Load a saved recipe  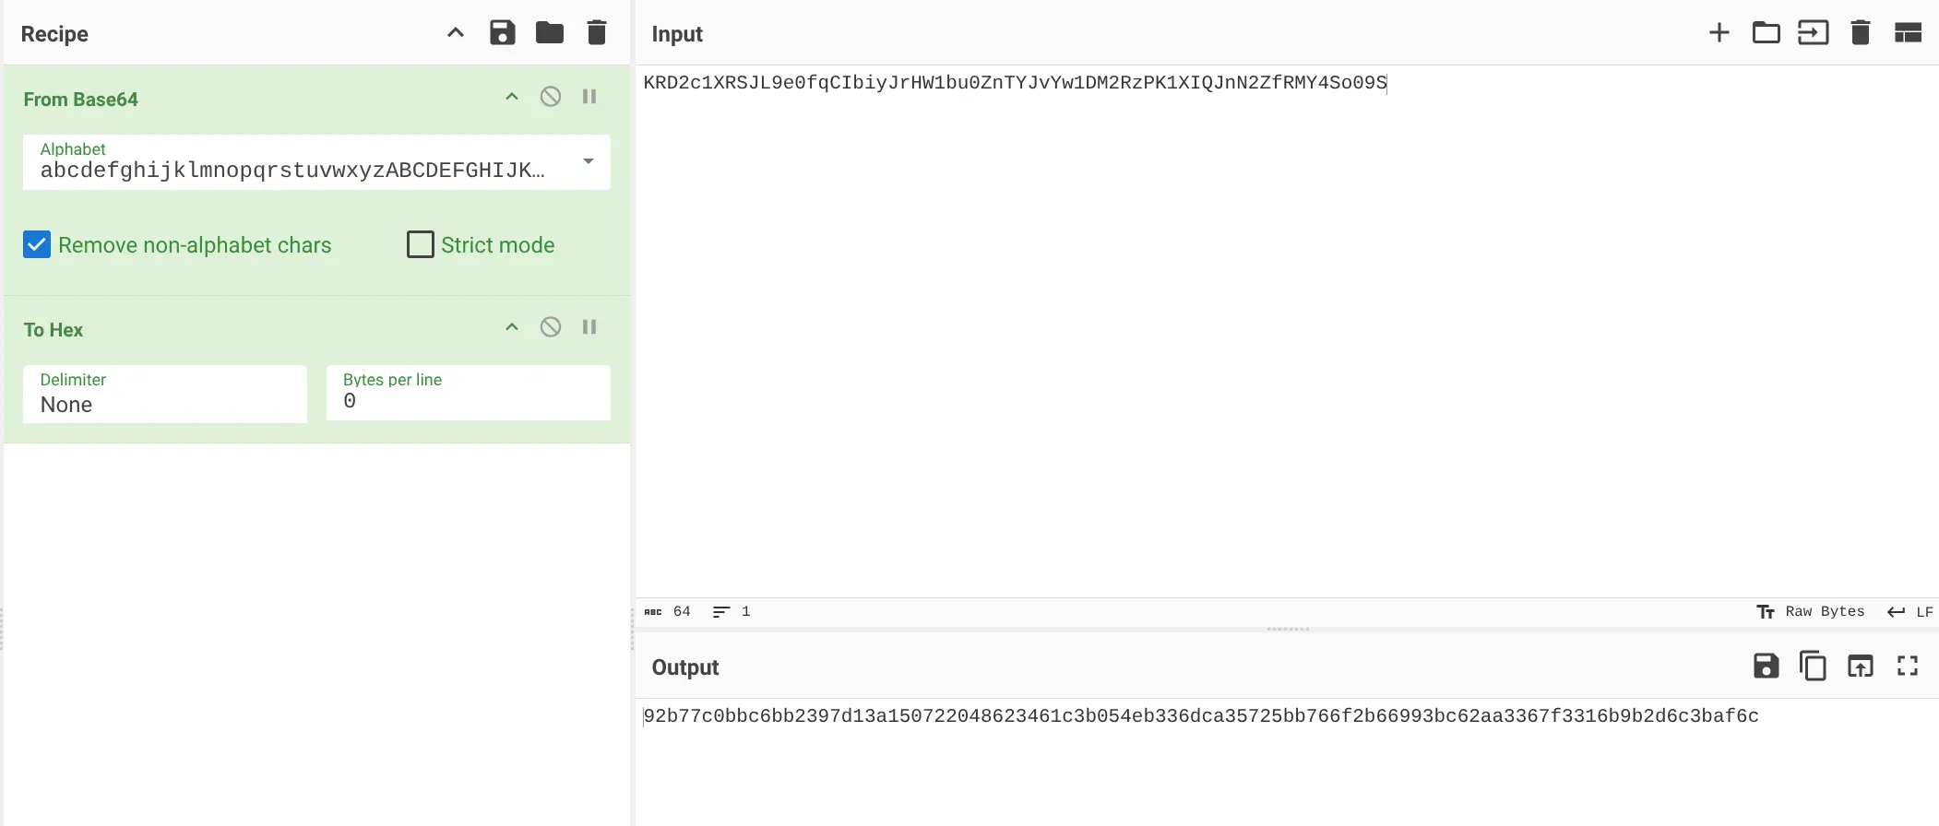coord(550,33)
